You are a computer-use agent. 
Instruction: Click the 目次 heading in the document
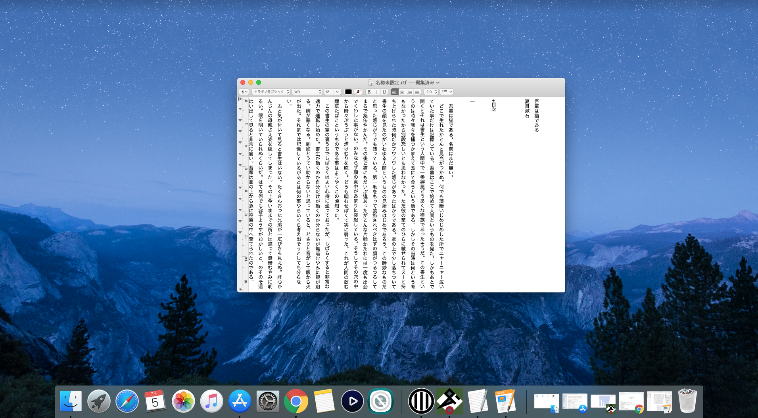pyautogui.click(x=494, y=107)
